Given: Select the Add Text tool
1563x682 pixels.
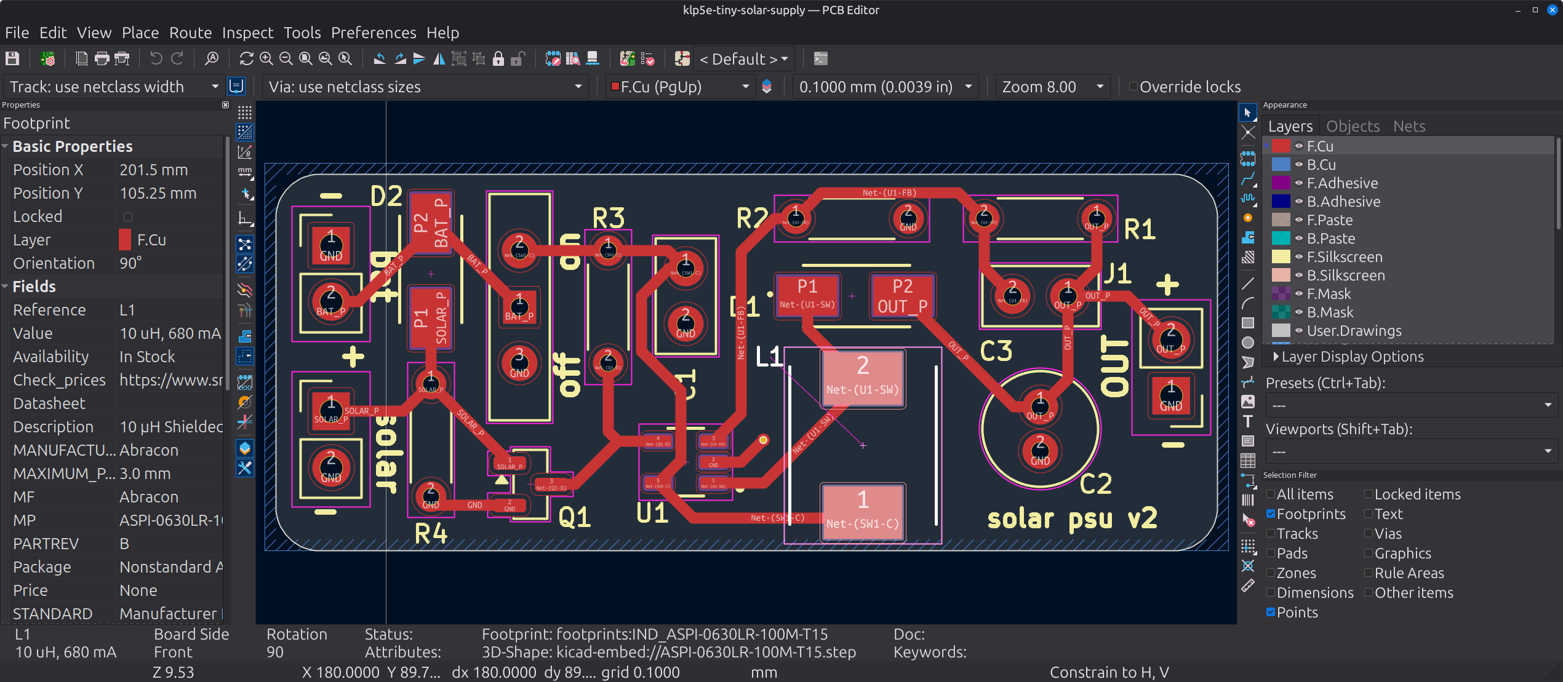Looking at the screenshot, I should (x=1247, y=421).
